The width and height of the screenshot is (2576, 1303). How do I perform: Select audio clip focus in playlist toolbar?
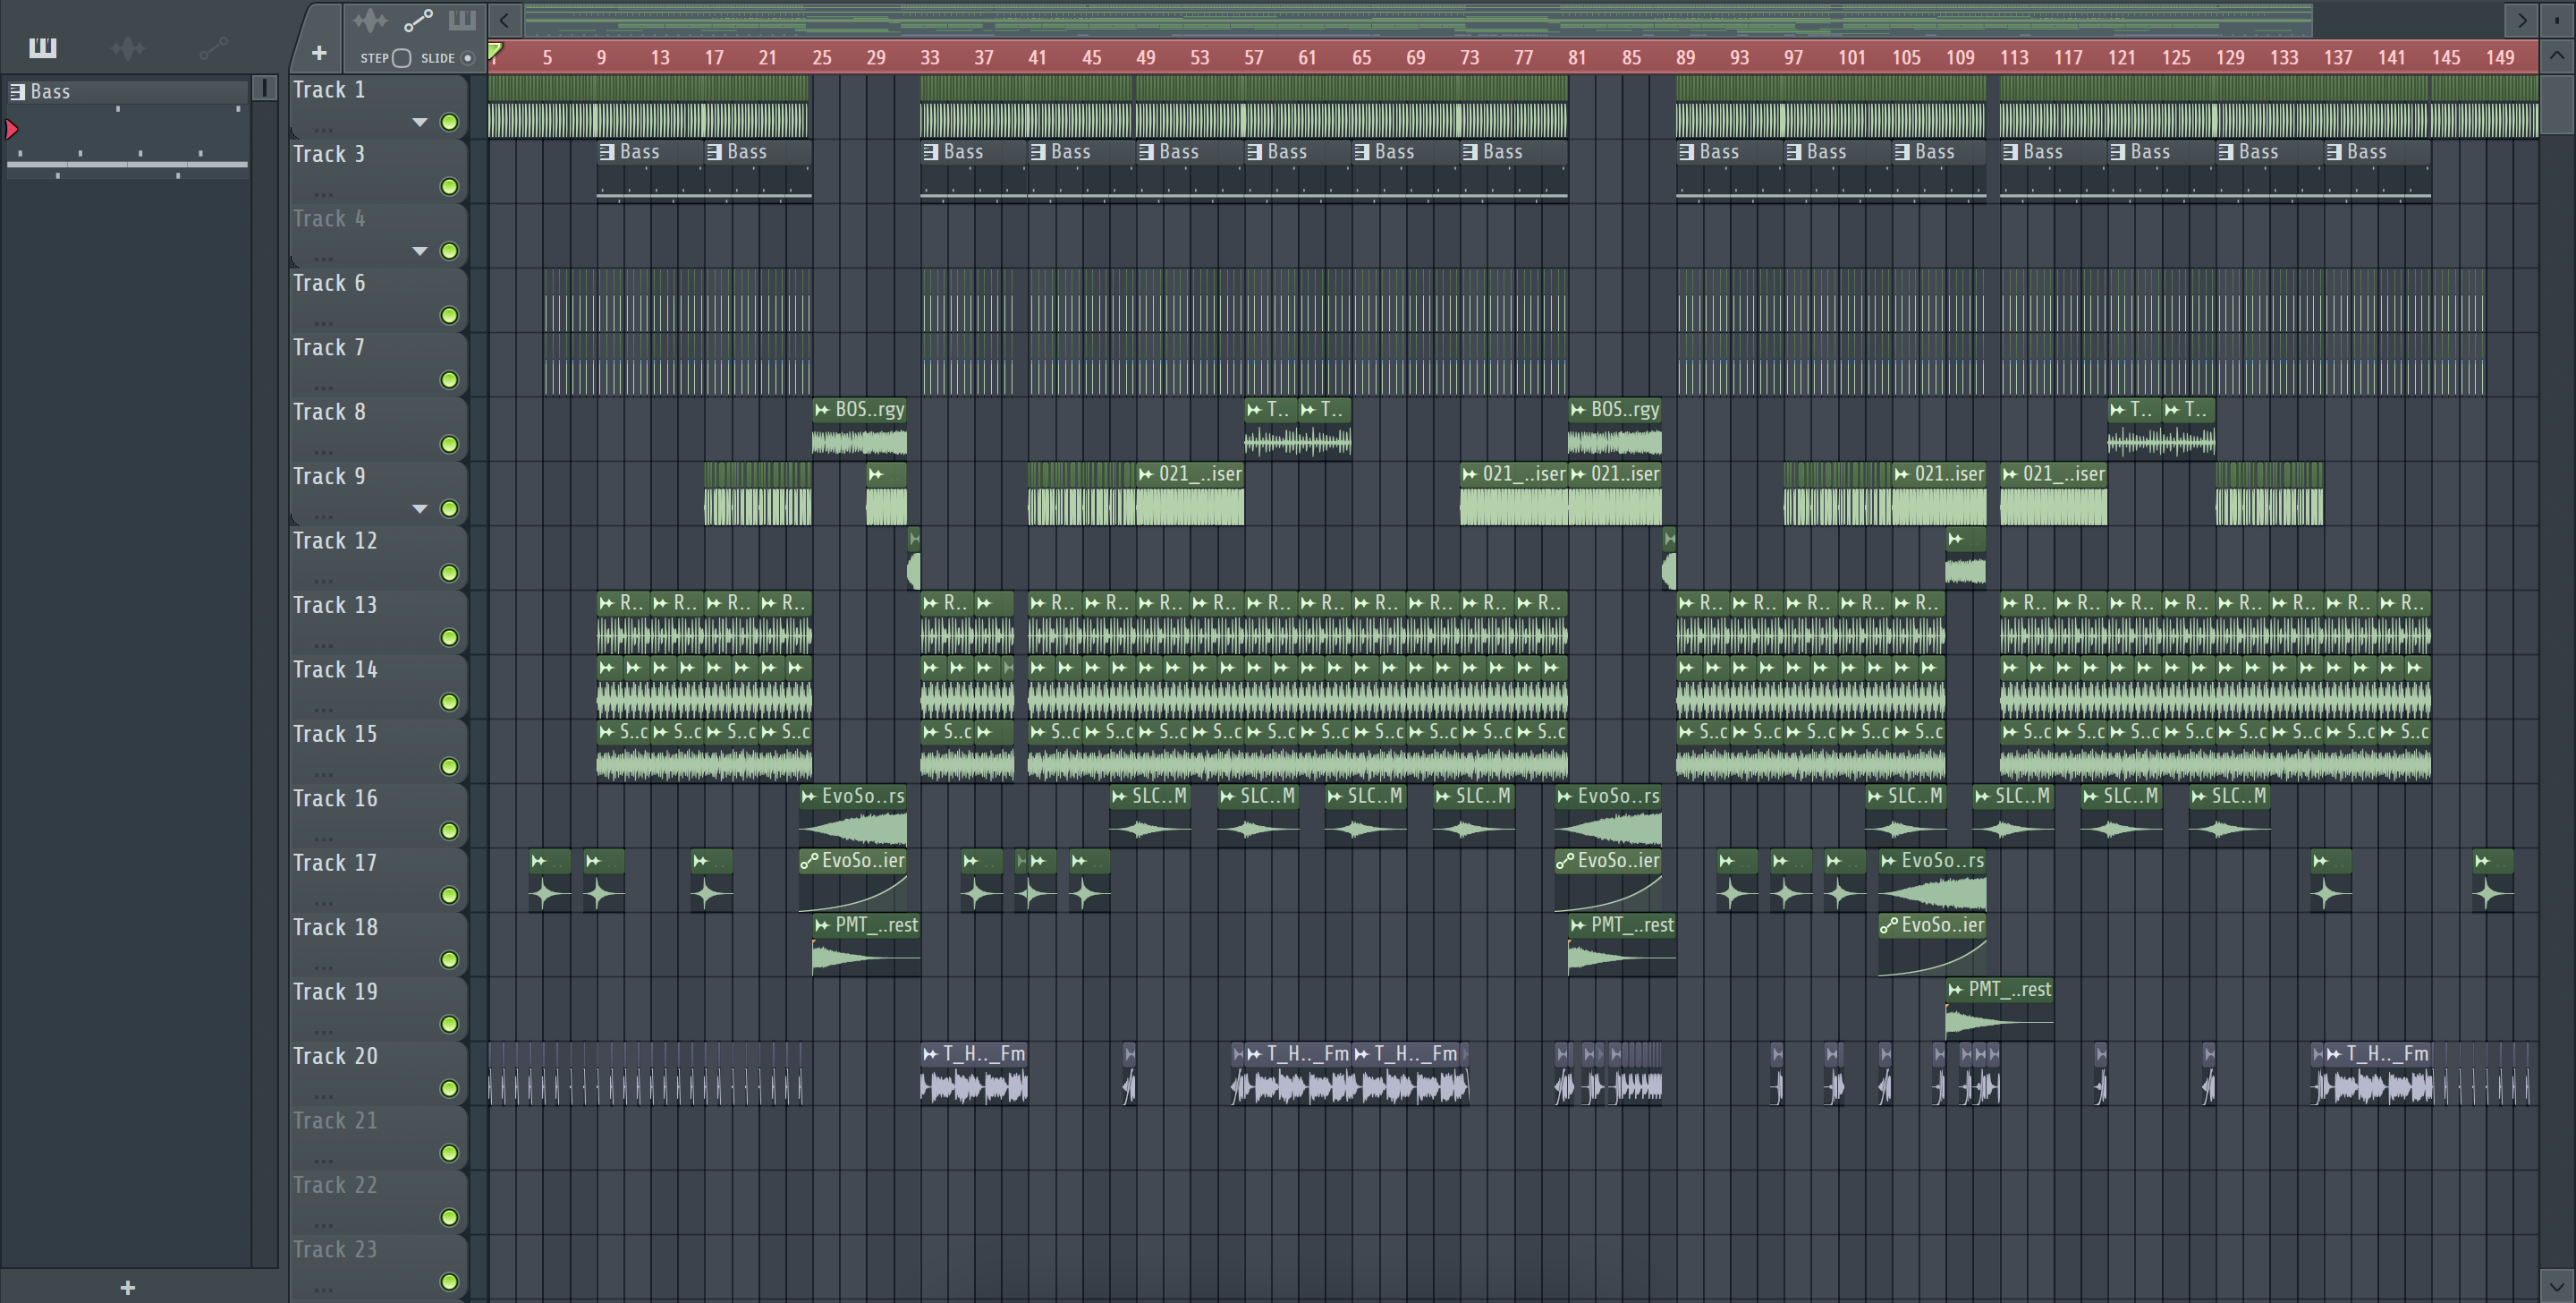[370, 20]
